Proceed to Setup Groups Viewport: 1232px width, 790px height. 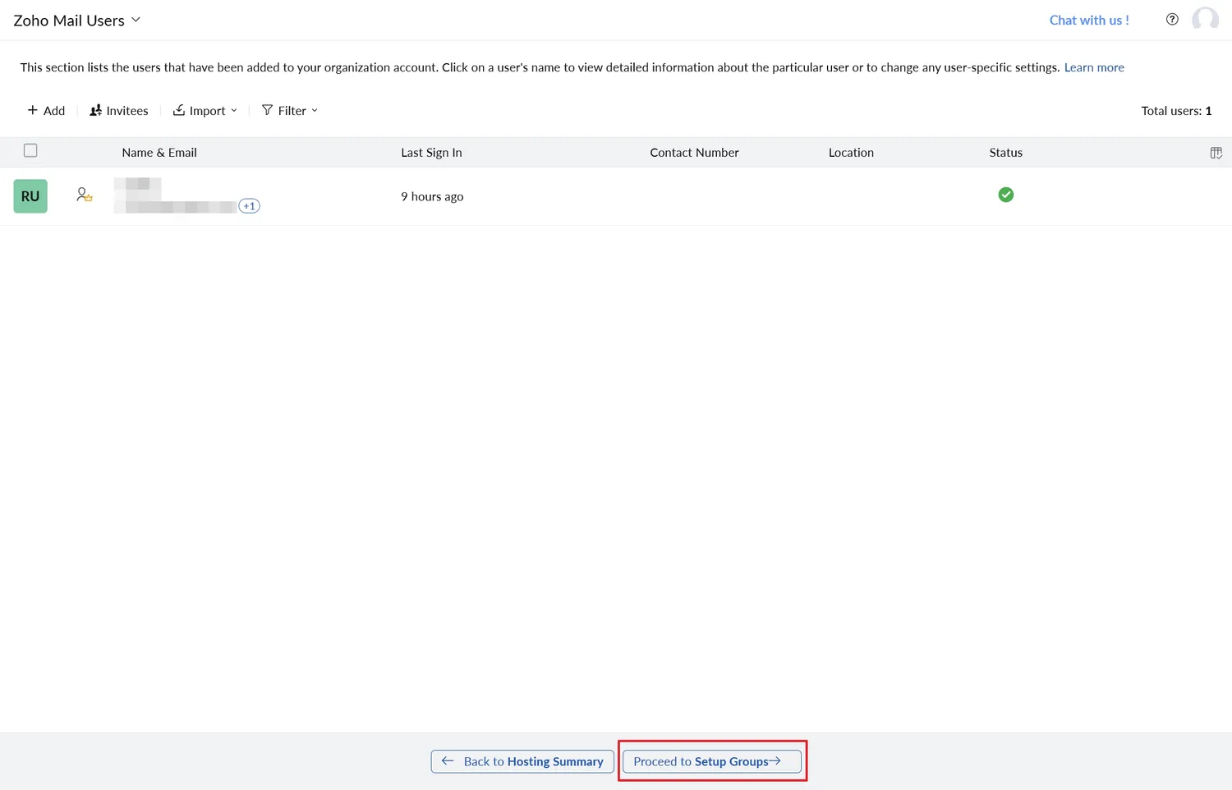click(x=711, y=761)
